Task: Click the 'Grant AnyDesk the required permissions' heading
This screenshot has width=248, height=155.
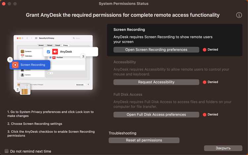Action: (x=123, y=15)
